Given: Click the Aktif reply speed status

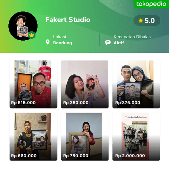Looking at the screenshot, I should (119, 43).
